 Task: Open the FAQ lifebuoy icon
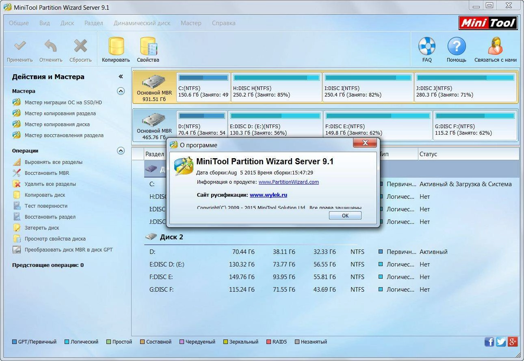pos(427,46)
